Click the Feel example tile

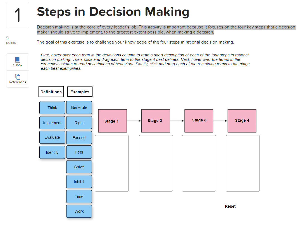tap(79, 152)
